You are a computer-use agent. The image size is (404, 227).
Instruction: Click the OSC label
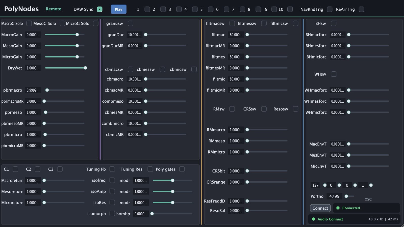tap(368, 199)
